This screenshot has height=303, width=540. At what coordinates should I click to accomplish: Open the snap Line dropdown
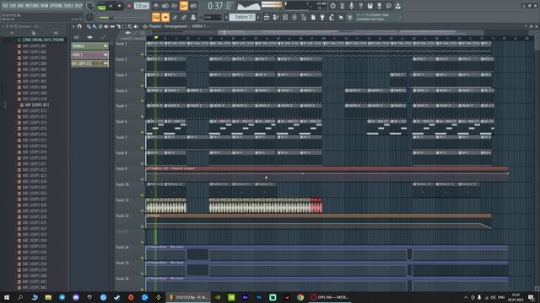212,17
